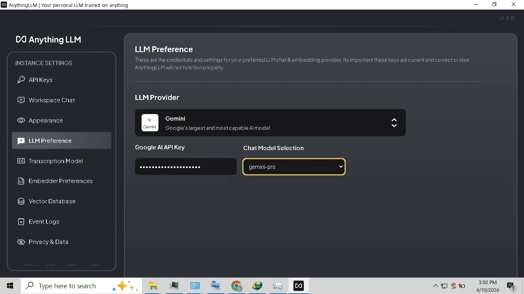
Task: Click the Google AI API Key label
Action: (x=160, y=147)
